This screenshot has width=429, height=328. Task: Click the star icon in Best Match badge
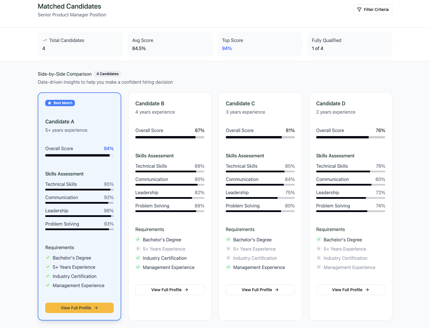[x=50, y=103]
